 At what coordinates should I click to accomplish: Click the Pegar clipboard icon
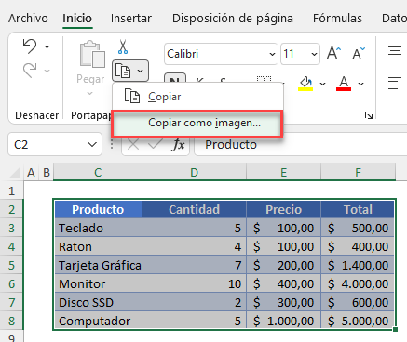tap(92, 54)
